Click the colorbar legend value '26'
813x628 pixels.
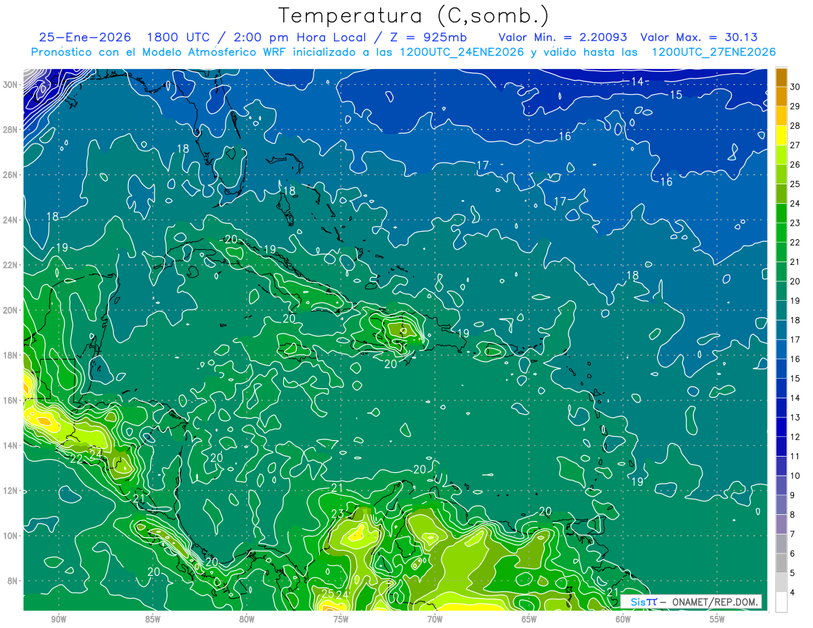point(795,165)
